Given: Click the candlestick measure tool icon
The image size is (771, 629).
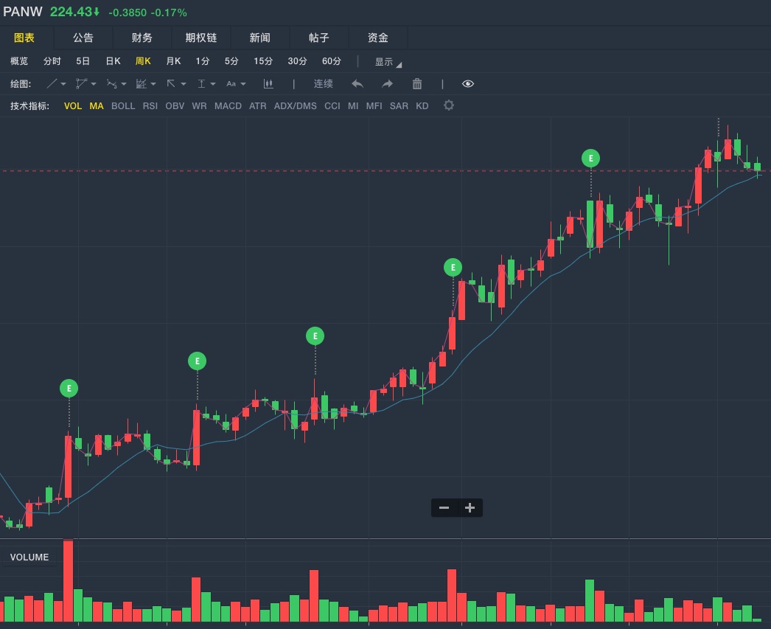Looking at the screenshot, I should coord(268,84).
